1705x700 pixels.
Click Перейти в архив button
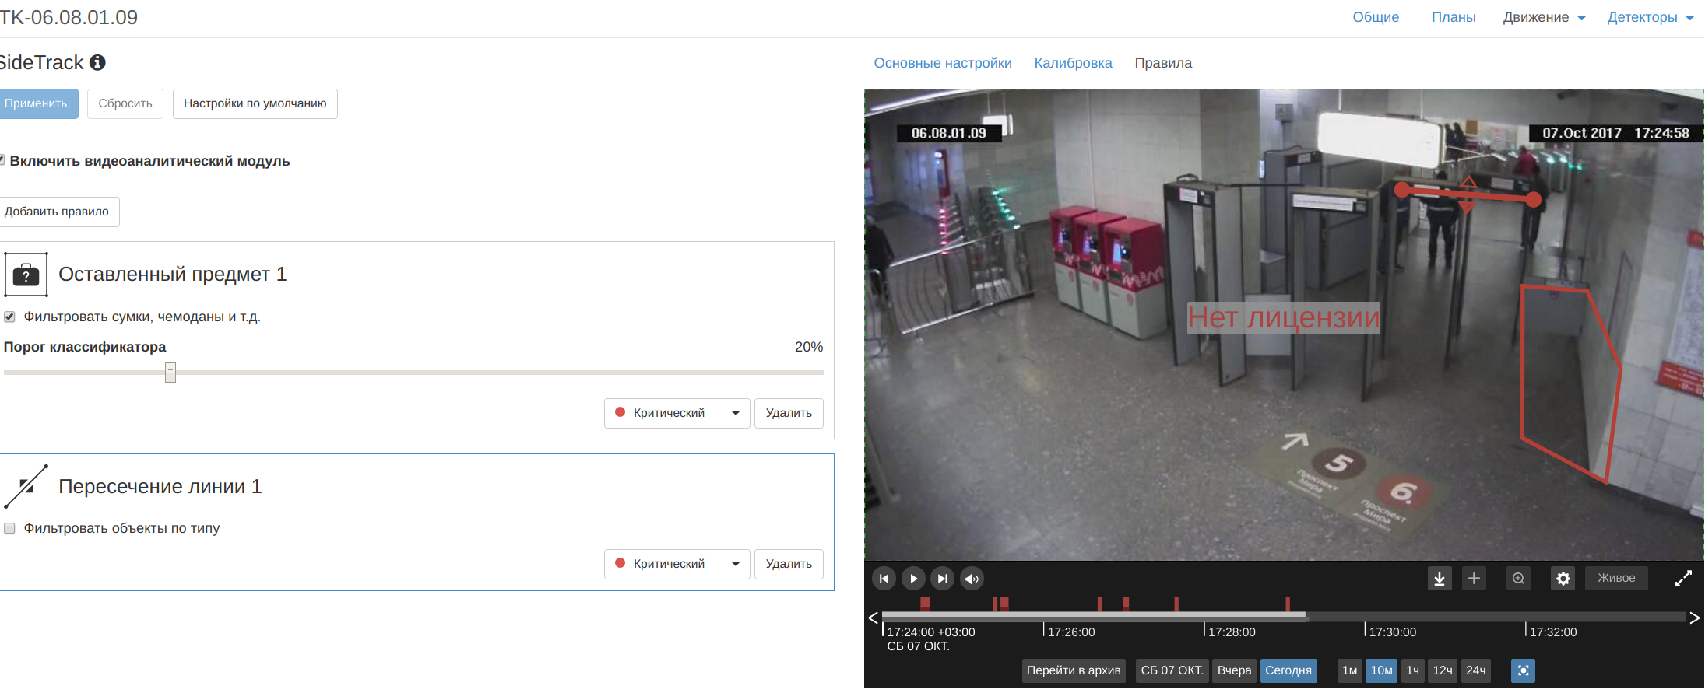coord(1074,670)
